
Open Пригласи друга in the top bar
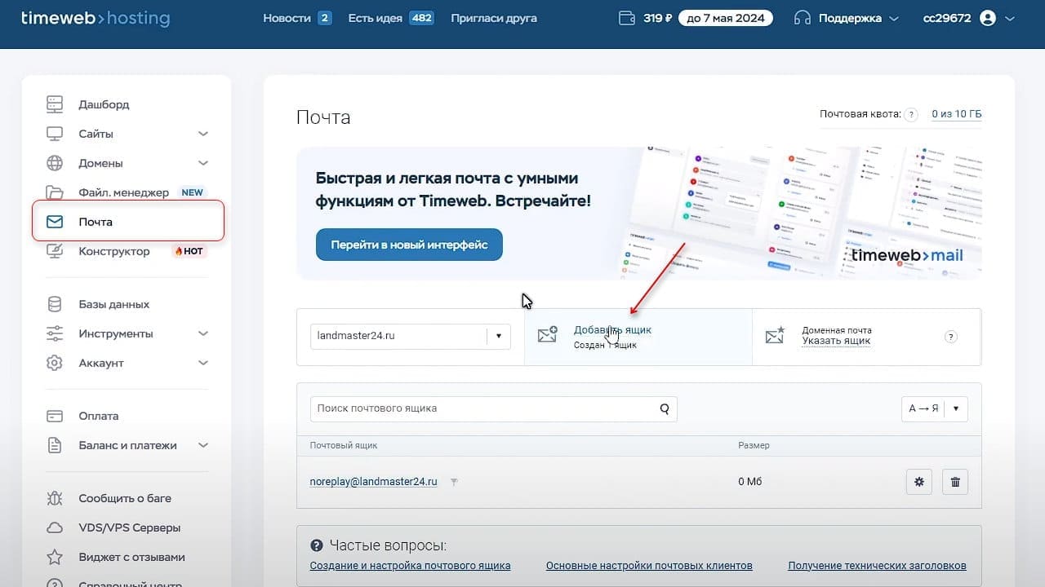(494, 18)
